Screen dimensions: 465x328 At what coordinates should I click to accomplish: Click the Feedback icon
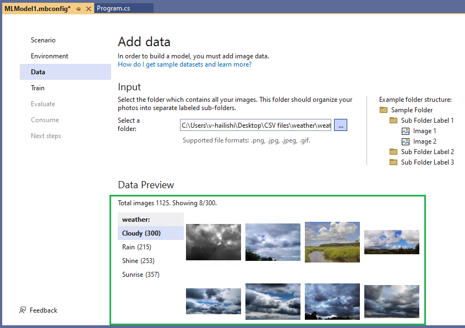click(x=23, y=310)
